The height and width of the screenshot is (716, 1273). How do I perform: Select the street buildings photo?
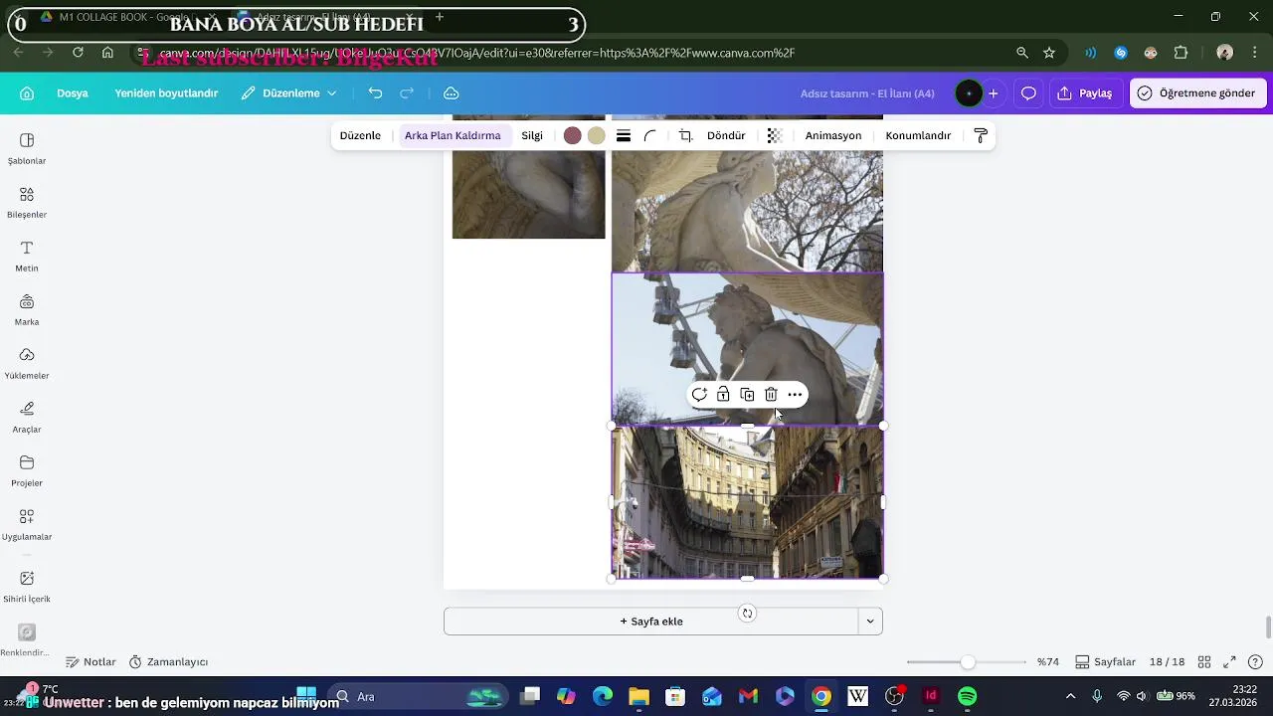(747, 502)
